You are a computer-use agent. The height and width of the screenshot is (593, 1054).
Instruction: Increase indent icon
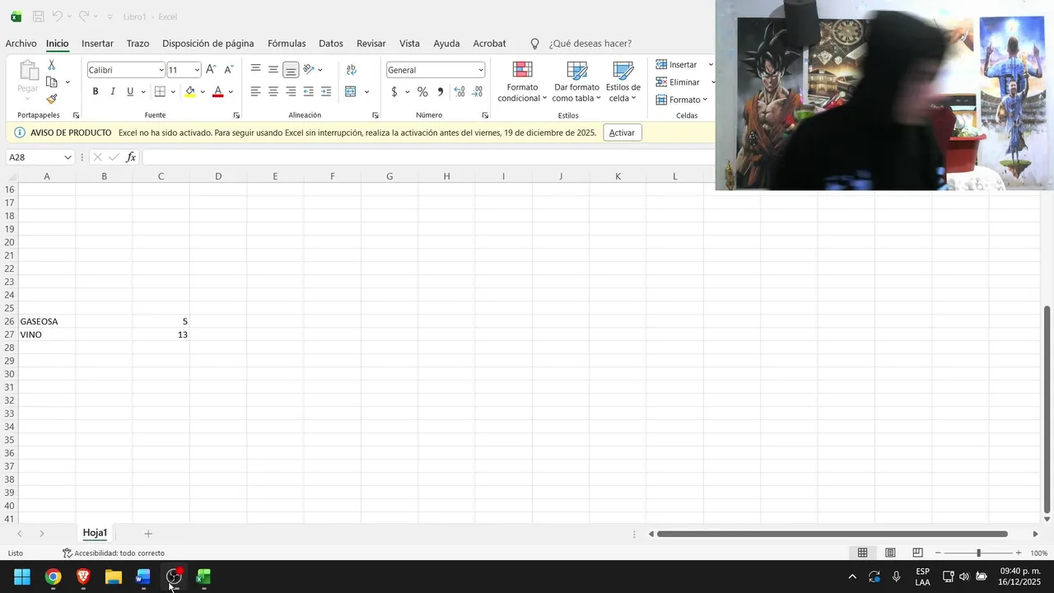326,91
